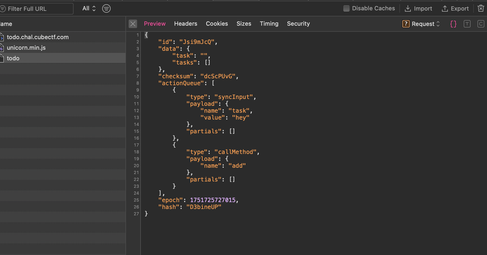Switch to the Headers tab

[186, 24]
